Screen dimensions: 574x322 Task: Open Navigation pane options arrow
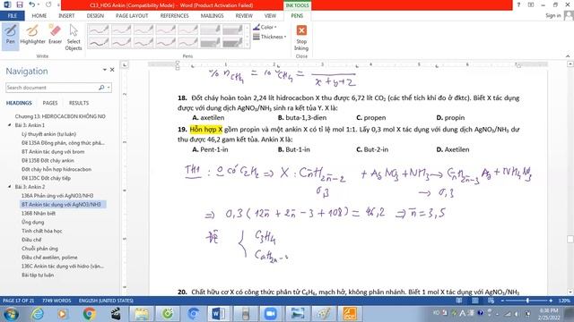point(104,70)
